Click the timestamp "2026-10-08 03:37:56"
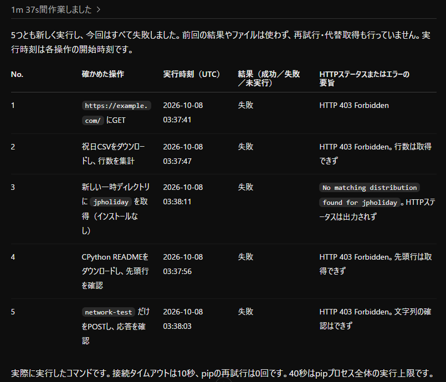 (183, 264)
